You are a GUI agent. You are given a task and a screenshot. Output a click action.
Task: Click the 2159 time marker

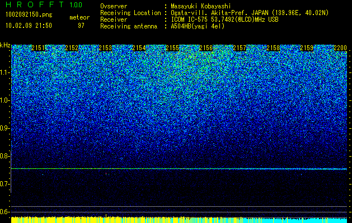point(307,48)
